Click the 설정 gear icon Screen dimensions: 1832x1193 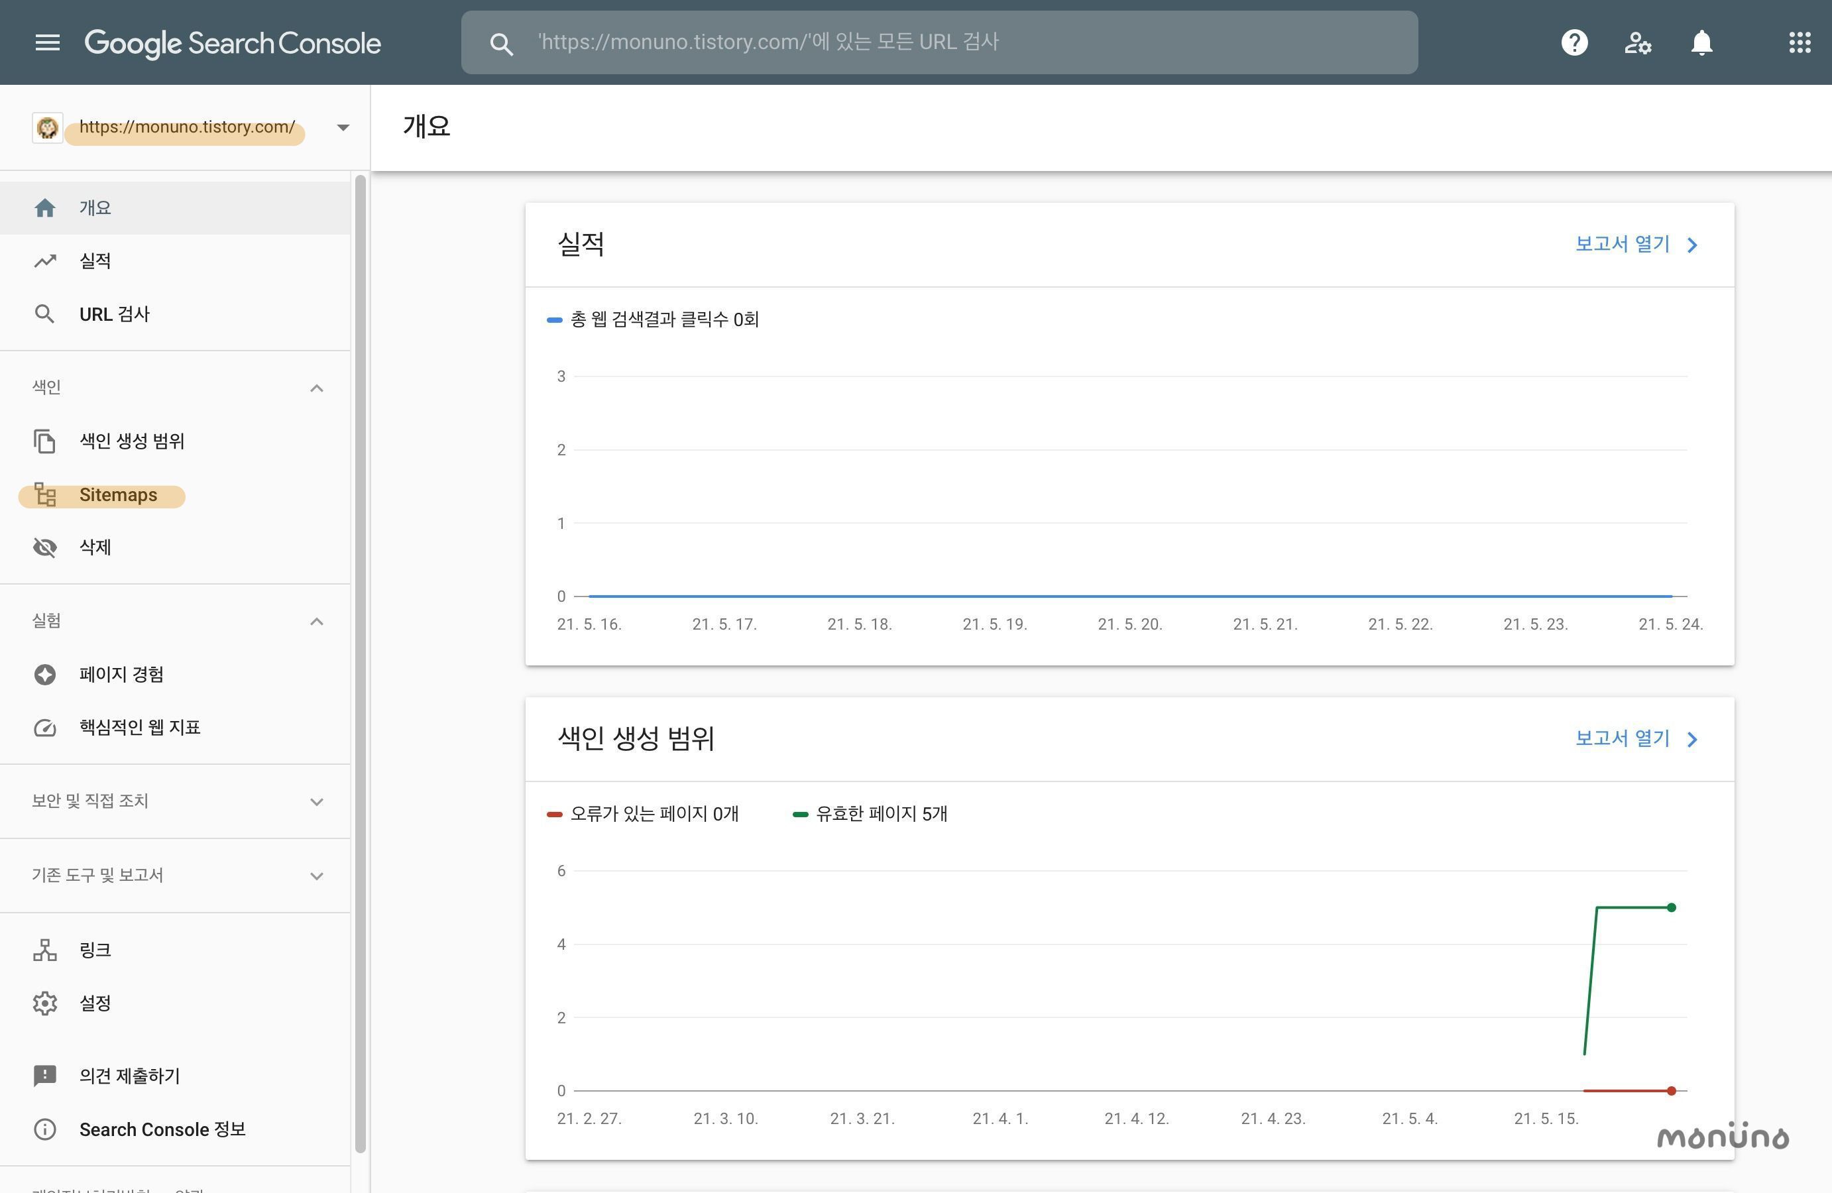pos(44,1002)
